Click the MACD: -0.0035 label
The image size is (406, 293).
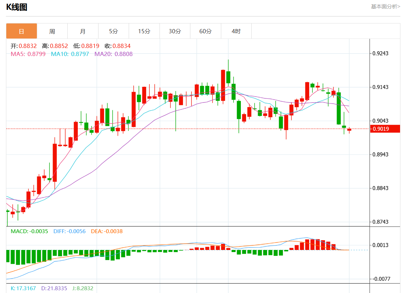point(29,231)
